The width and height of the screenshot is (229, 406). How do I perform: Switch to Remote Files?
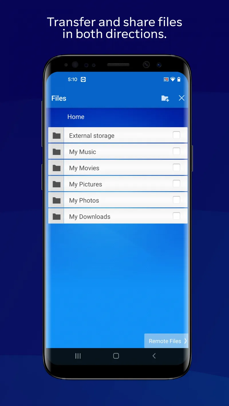tap(166, 341)
